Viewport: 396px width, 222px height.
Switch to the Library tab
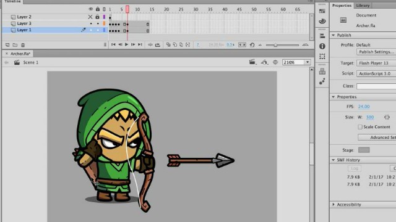click(x=363, y=6)
